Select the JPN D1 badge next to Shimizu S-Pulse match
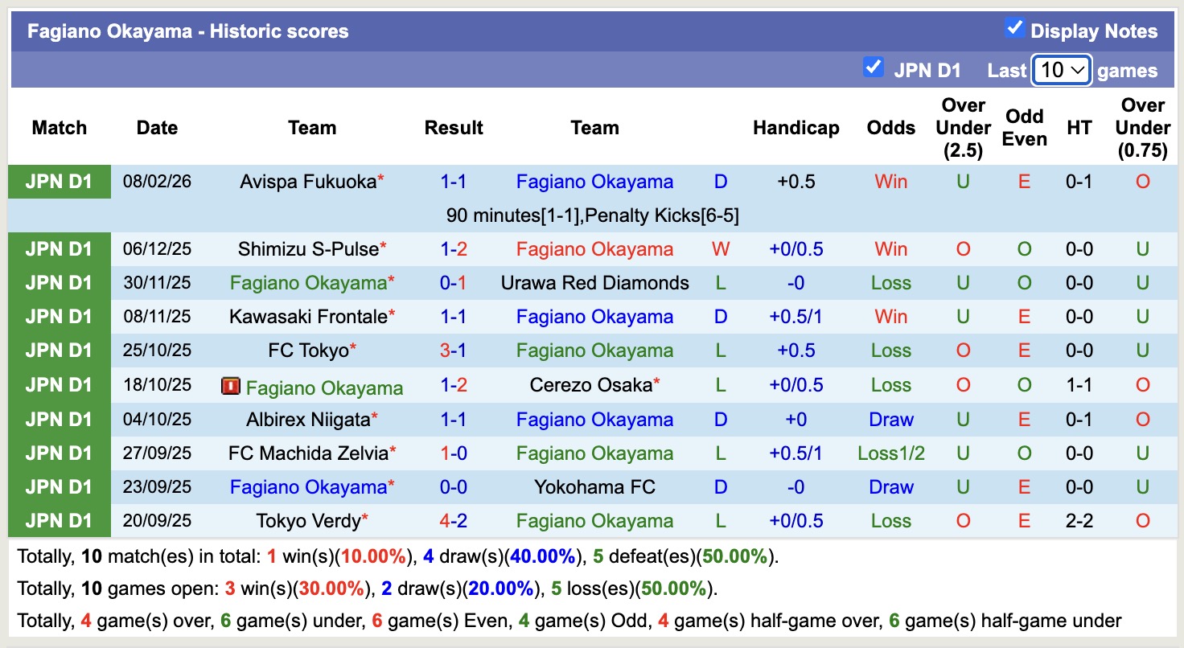This screenshot has height=648, width=1184. [x=59, y=249]
